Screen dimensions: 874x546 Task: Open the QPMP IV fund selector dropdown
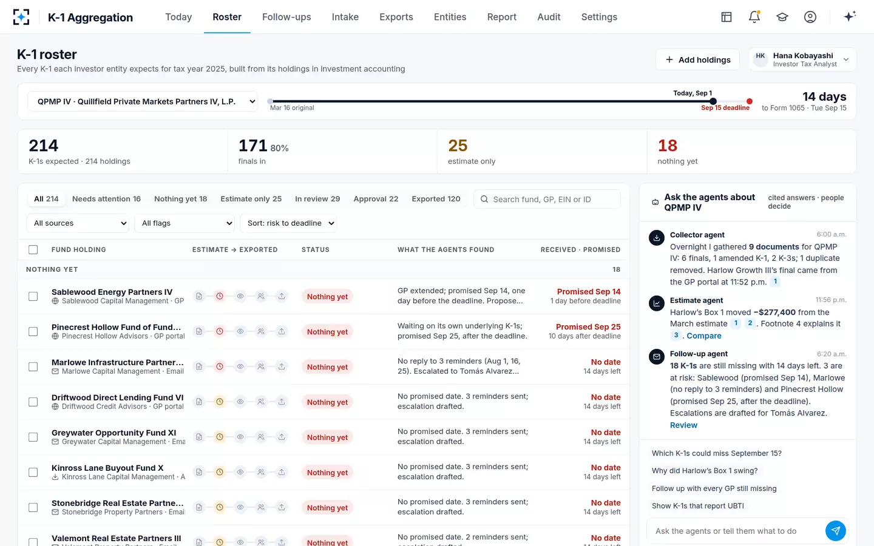[143, 101]
